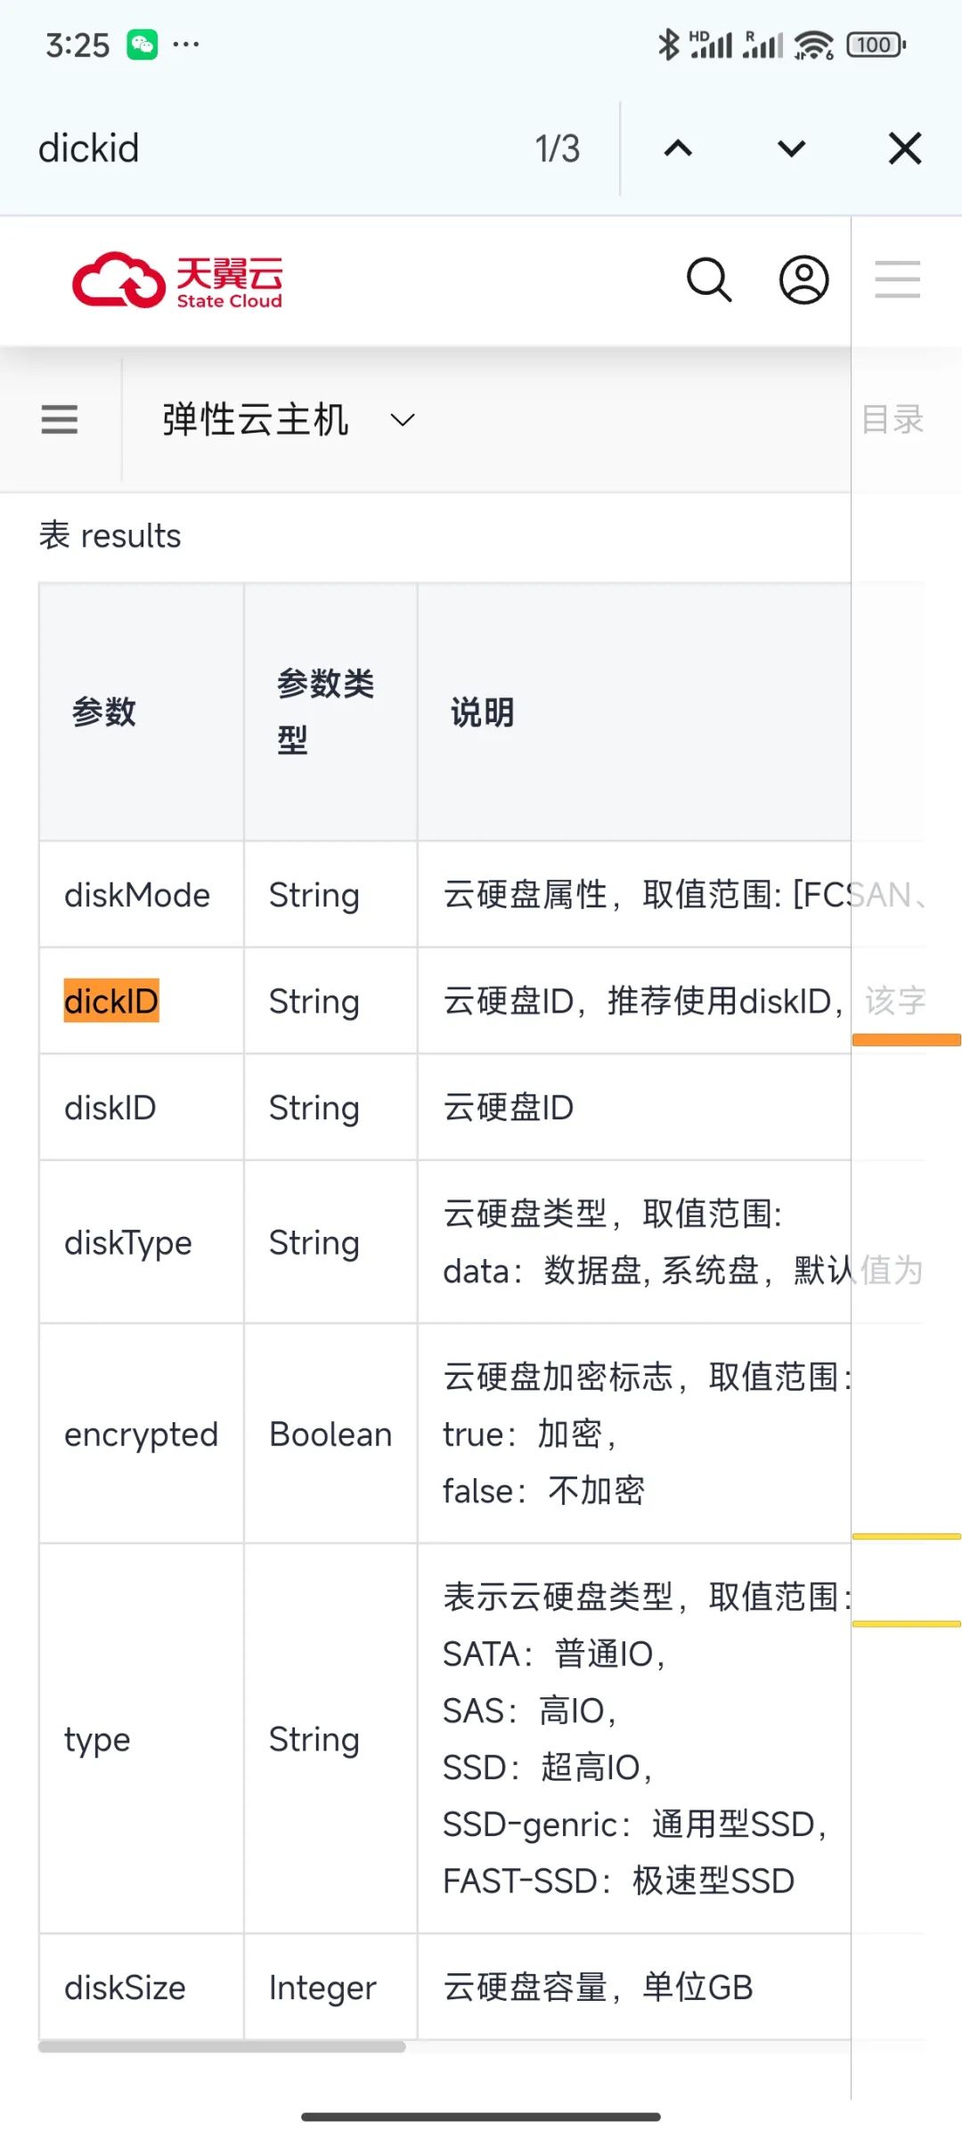Image resolution: width=962 pixels, height=2138 pixels.
Task: Open the user account icon
Action: (x=803, y=280)
